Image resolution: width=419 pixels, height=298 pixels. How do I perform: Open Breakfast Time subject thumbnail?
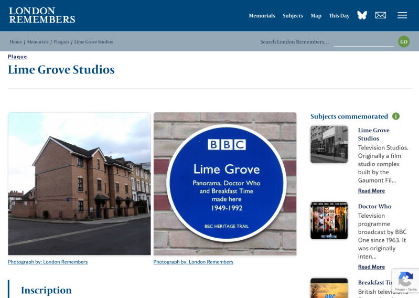coord(329,288)
